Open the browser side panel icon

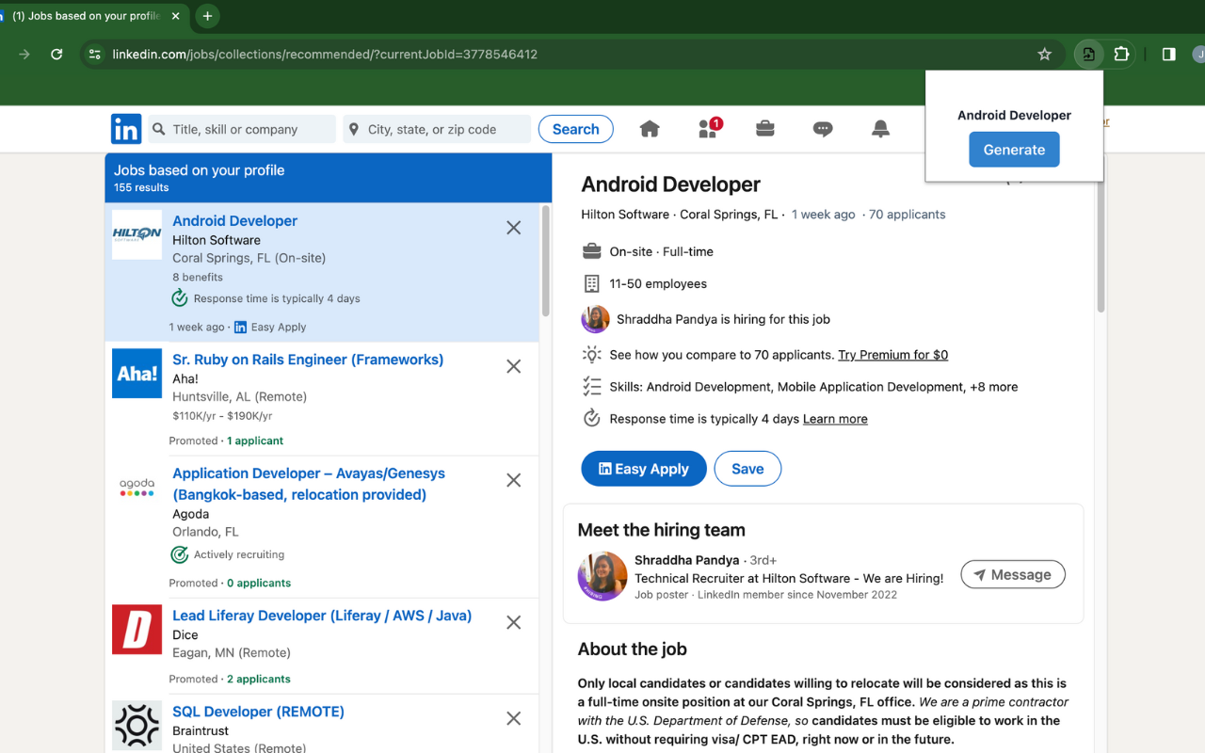click(1168, 54)
